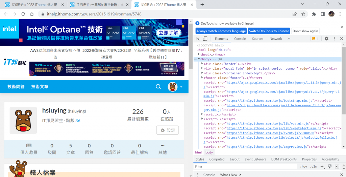Expand the footer element node
The image size is (346, 177).
(x=202, y=78)
